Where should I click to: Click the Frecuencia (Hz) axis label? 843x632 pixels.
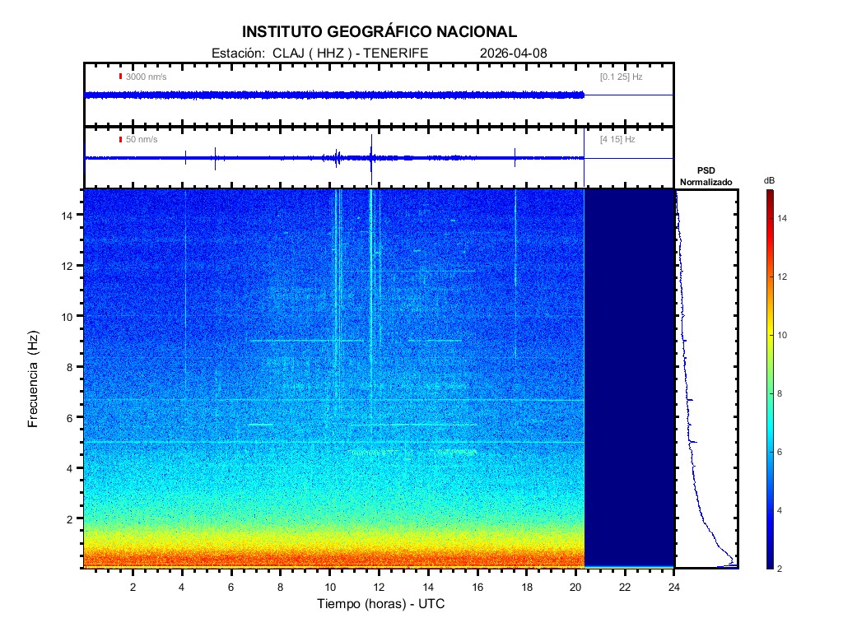[34, 379]
